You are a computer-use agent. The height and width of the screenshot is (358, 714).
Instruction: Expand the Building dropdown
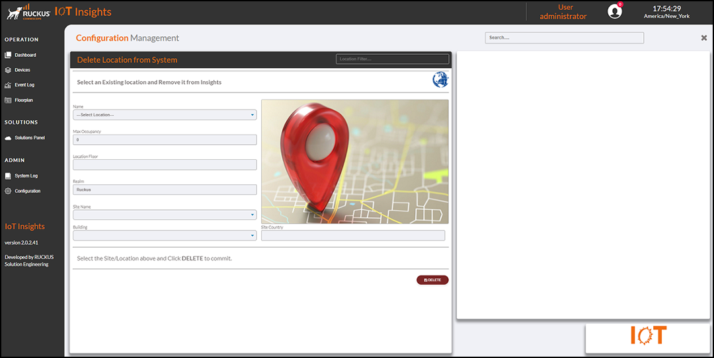coord(165,236)
